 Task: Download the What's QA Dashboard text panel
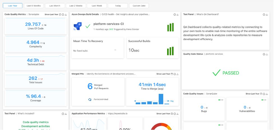coord(267,15)
